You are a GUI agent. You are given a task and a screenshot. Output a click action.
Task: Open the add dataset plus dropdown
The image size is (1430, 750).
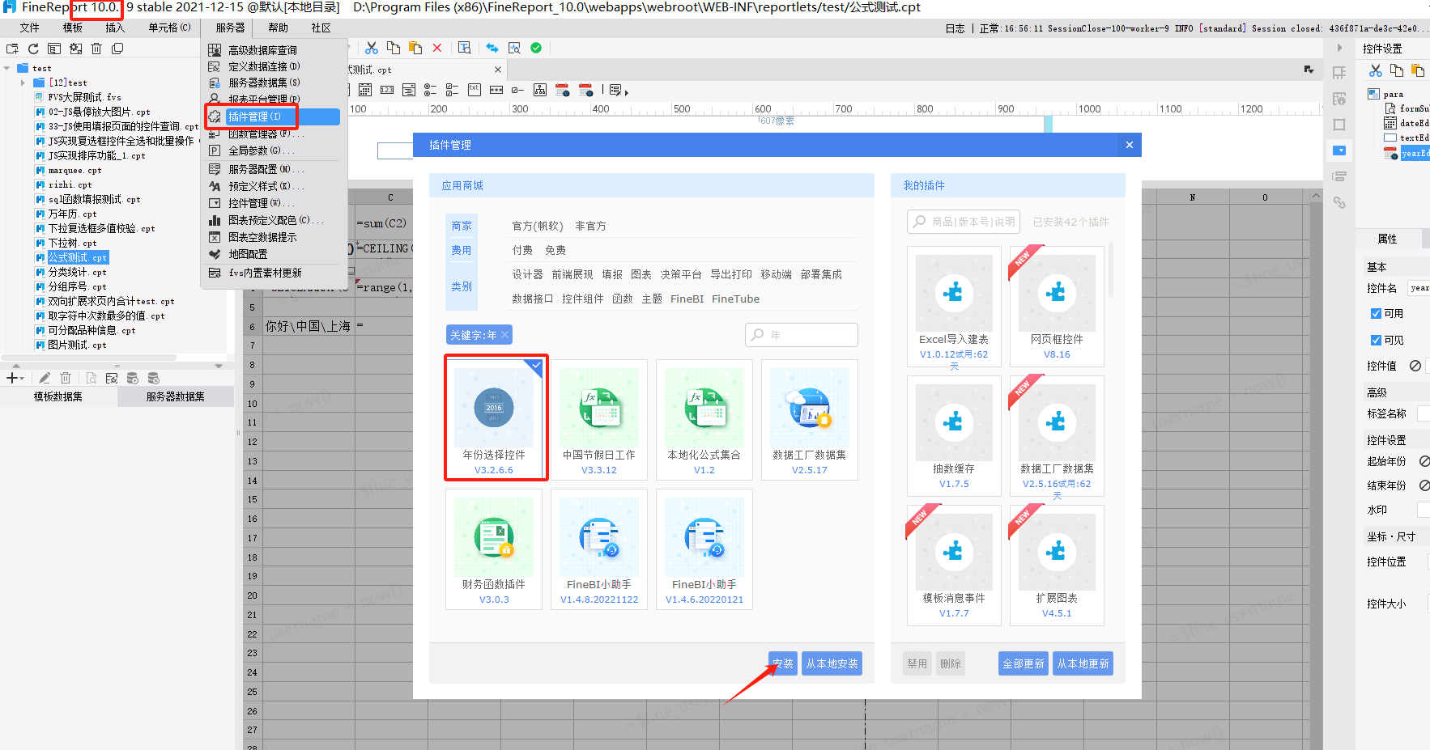tap(15, 378)
